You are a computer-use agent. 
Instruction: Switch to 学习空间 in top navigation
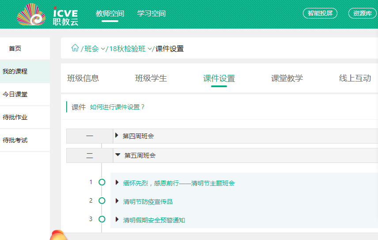pos(151,14)
